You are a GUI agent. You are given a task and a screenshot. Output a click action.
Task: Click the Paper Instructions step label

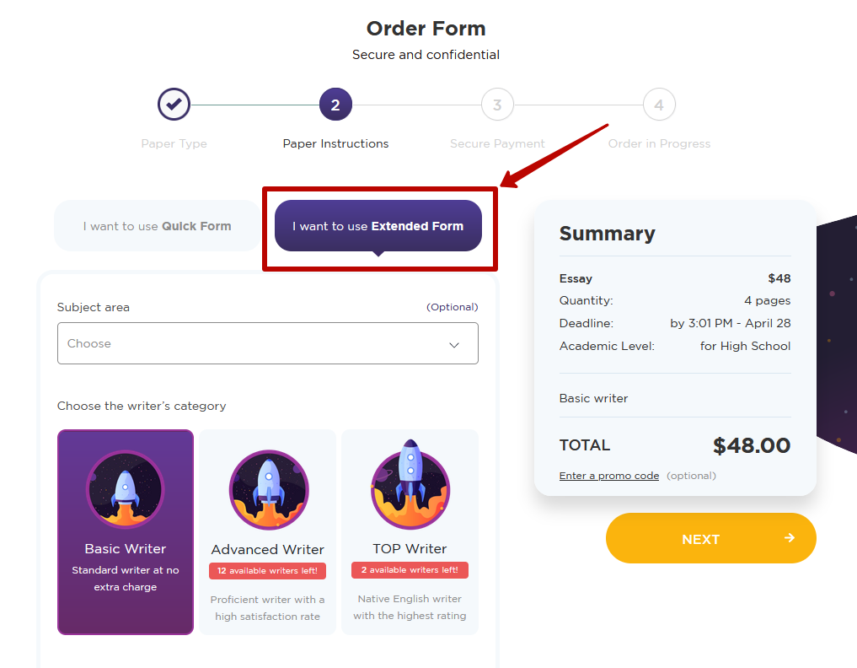point(335,143)
